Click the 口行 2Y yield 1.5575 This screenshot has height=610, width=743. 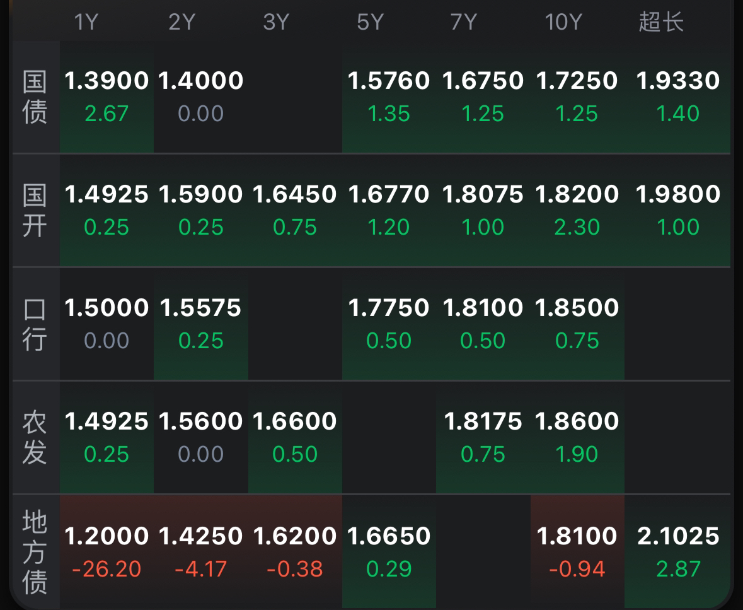(200, 307)
